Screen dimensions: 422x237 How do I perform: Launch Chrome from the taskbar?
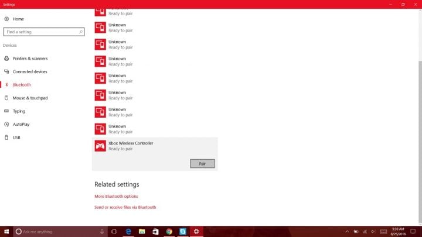[169, 232]
